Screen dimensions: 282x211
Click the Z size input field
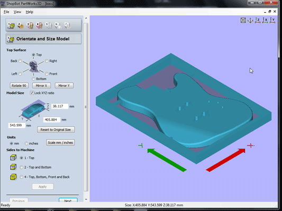click(60, 106)
